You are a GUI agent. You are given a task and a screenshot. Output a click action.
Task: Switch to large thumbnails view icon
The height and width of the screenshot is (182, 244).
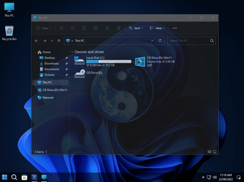[x=215, y=152]
